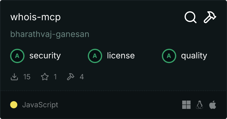Click the Windows platform icon
The image size is (227, 119).
186,105
